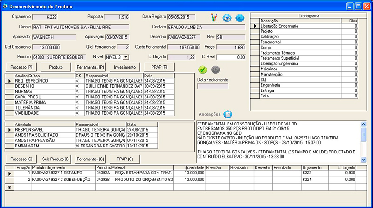Click the Produto button

(56, 67)
